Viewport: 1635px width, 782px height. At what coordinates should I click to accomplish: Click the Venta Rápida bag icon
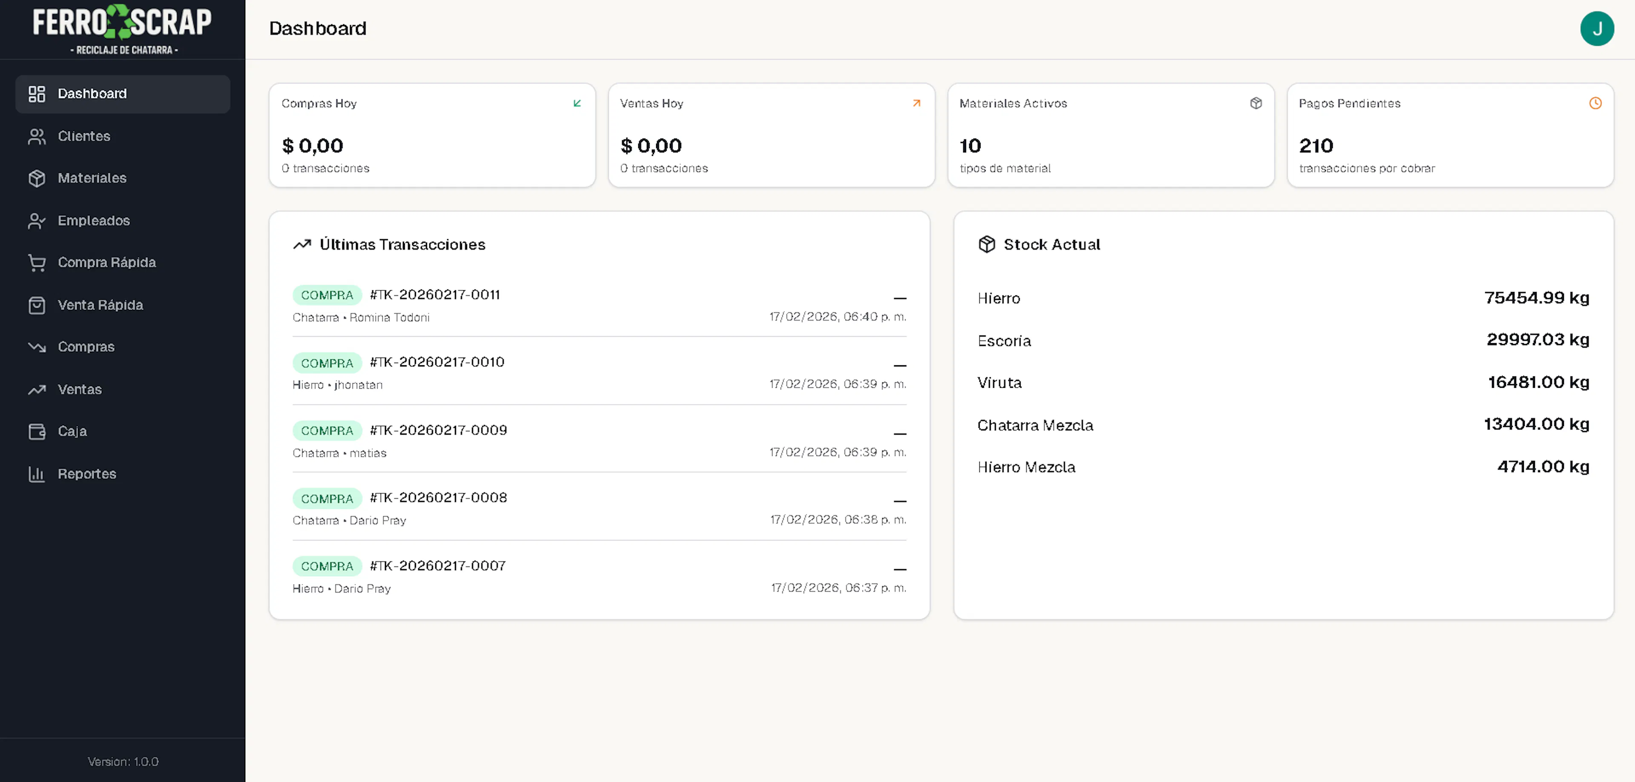tap(37, 305)
